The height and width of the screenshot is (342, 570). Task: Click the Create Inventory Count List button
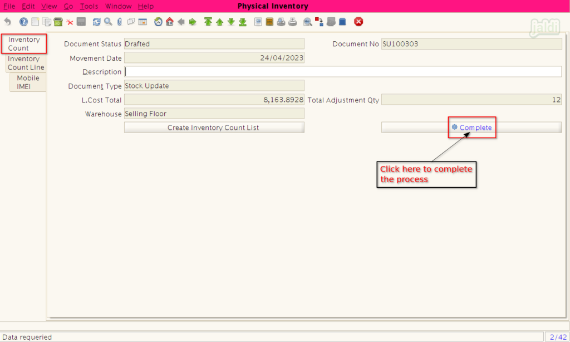[214, 128]
